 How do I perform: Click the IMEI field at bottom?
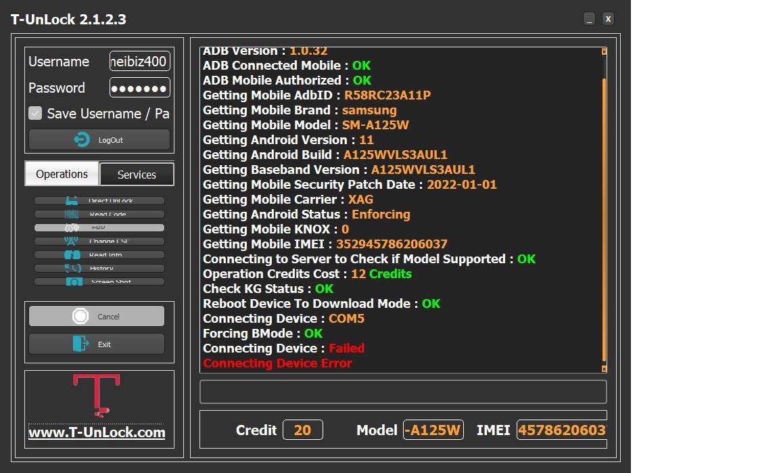[562, 430]
